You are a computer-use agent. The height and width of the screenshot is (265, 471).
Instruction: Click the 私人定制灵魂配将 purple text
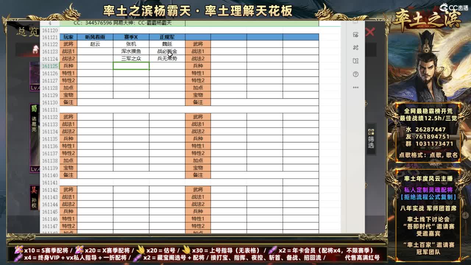[428, 190]
